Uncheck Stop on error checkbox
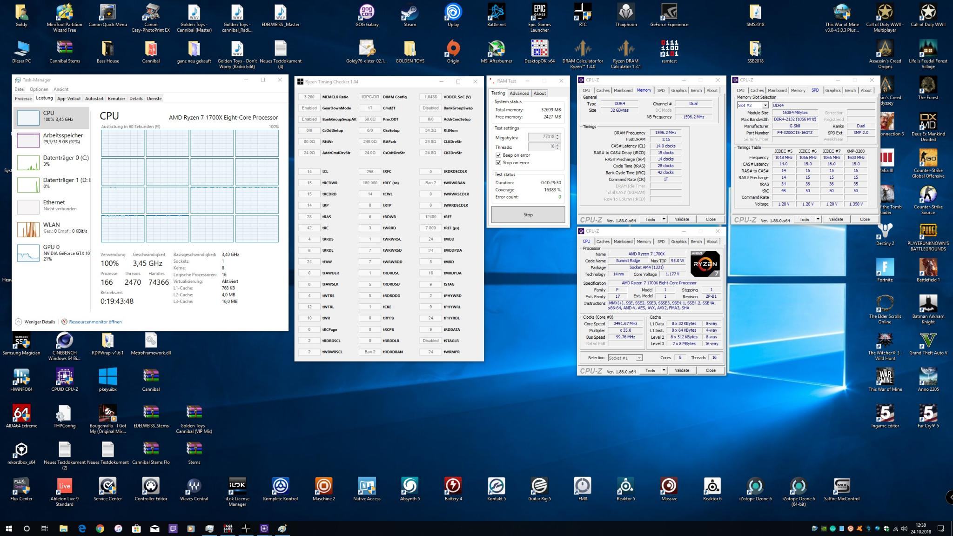The height and width of the screenshot is (536, 953). (x=498, y=163)
